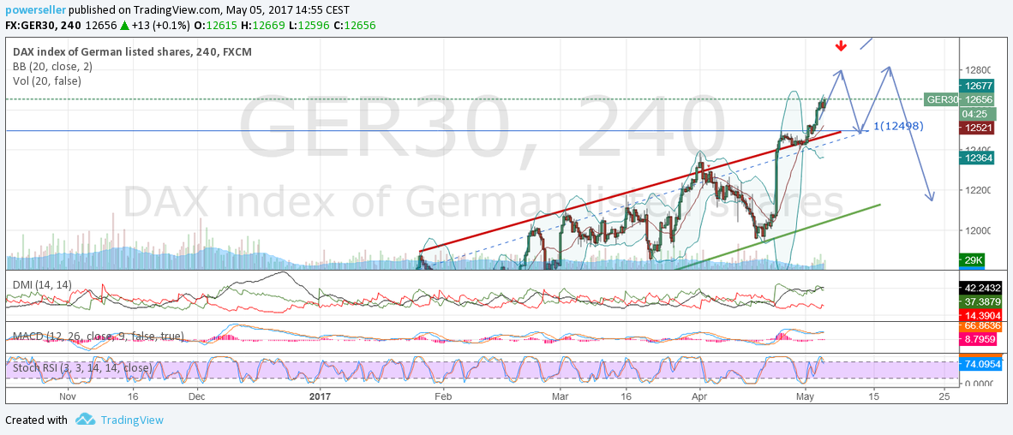Click the 1(12498) horizontal line label
The width and height of the screenshot is (1013, 435).
pos(897,126)
